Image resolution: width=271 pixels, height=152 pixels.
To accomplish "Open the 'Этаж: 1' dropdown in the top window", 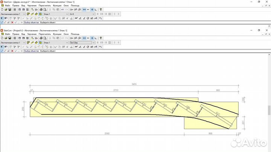I will [67, 14].
